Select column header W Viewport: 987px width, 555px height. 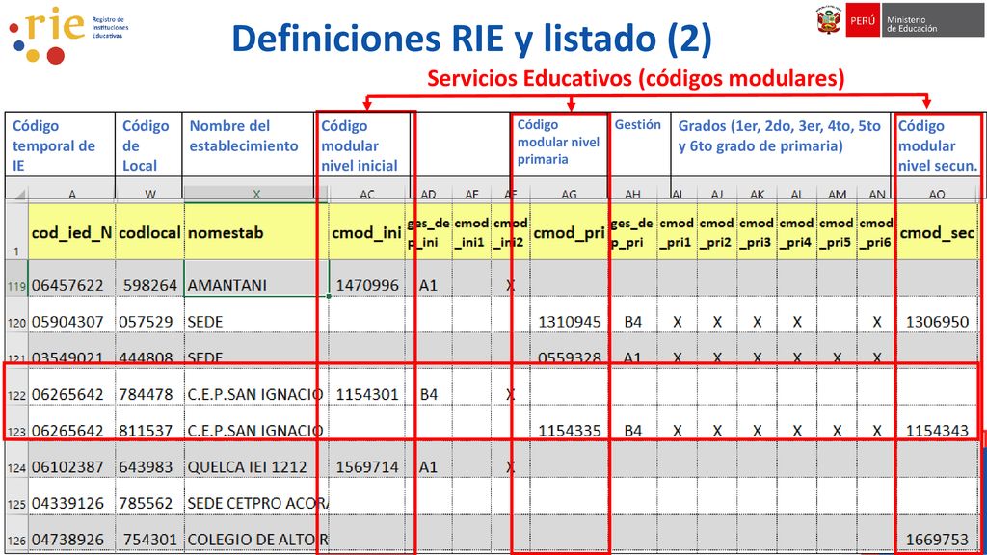point(149,193)
